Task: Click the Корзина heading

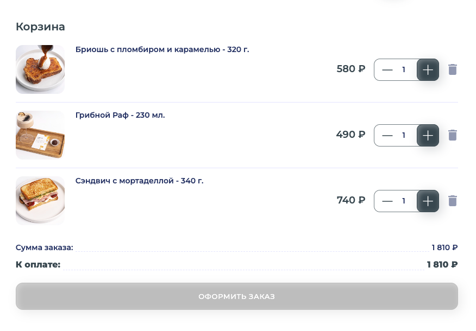Action: pos(40,27)
